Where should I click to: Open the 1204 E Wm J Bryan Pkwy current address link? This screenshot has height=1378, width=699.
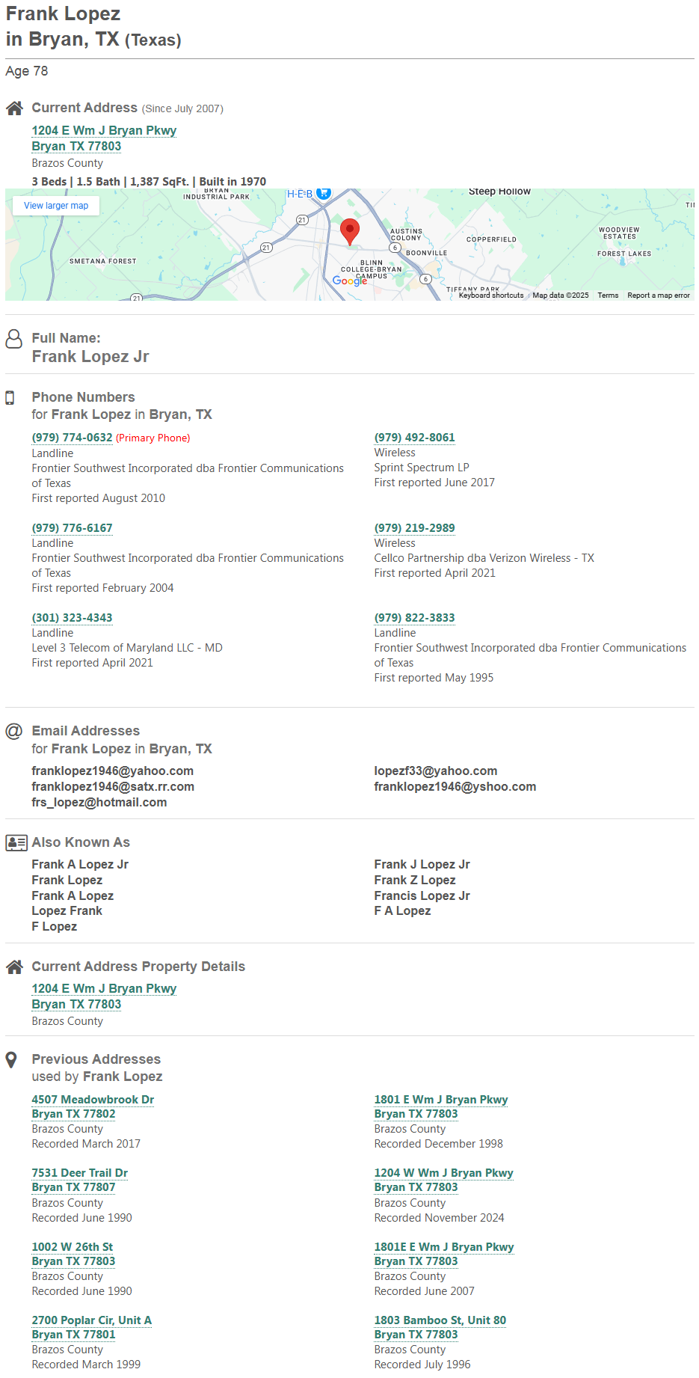[x=104, y=130]
